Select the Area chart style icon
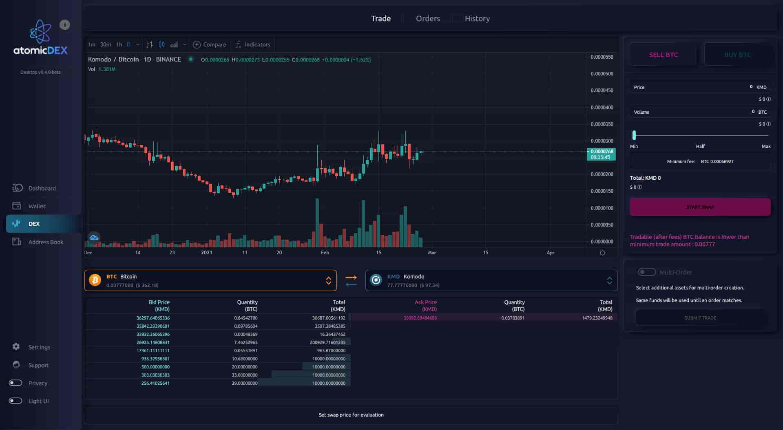This screenshot has width=783, height=430. [174, 44]
